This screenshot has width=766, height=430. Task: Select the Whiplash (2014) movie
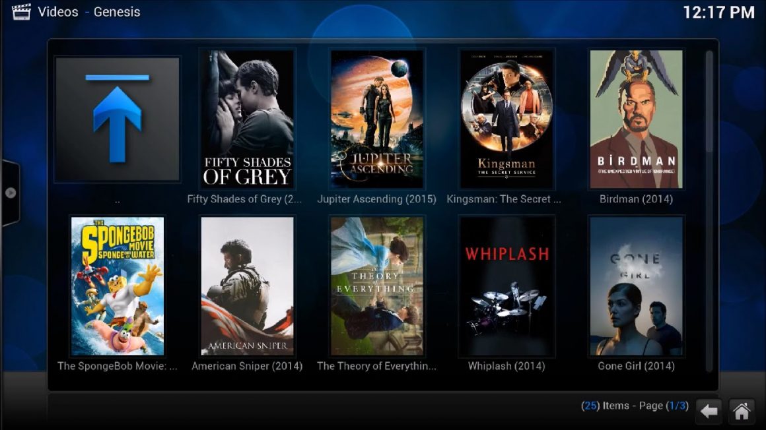point(506,286)
